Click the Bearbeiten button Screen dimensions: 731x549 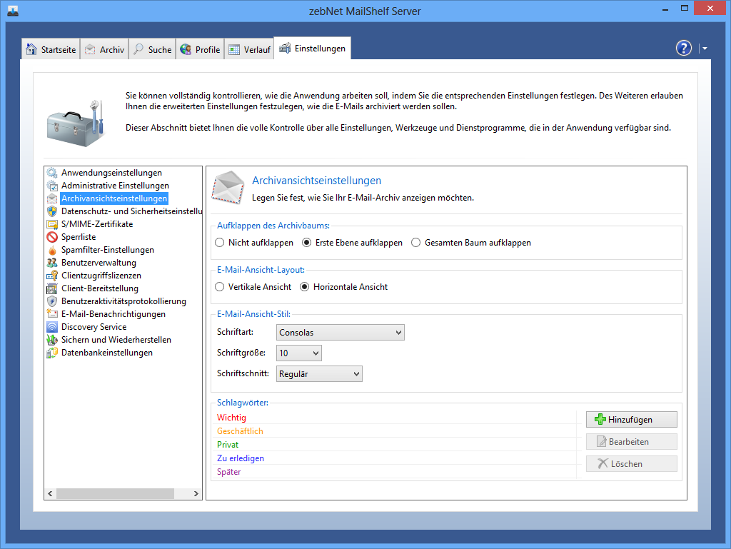632,442
